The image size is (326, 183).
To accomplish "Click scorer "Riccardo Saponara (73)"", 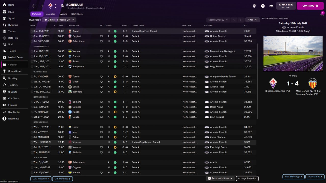I will coord(278,91).
